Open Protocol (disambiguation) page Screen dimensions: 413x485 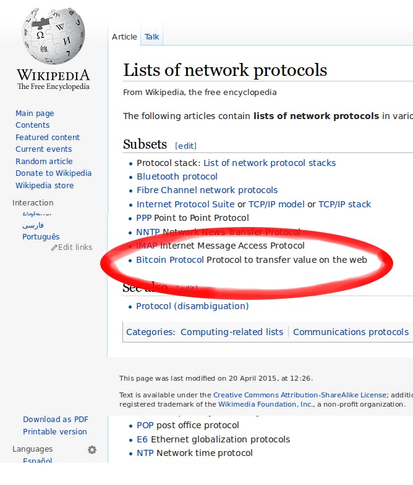[x=192, y=306]
